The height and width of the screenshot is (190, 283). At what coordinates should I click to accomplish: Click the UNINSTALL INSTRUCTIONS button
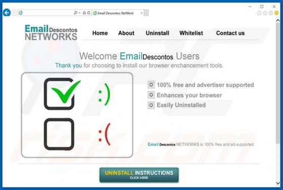(x=139, y=175)
